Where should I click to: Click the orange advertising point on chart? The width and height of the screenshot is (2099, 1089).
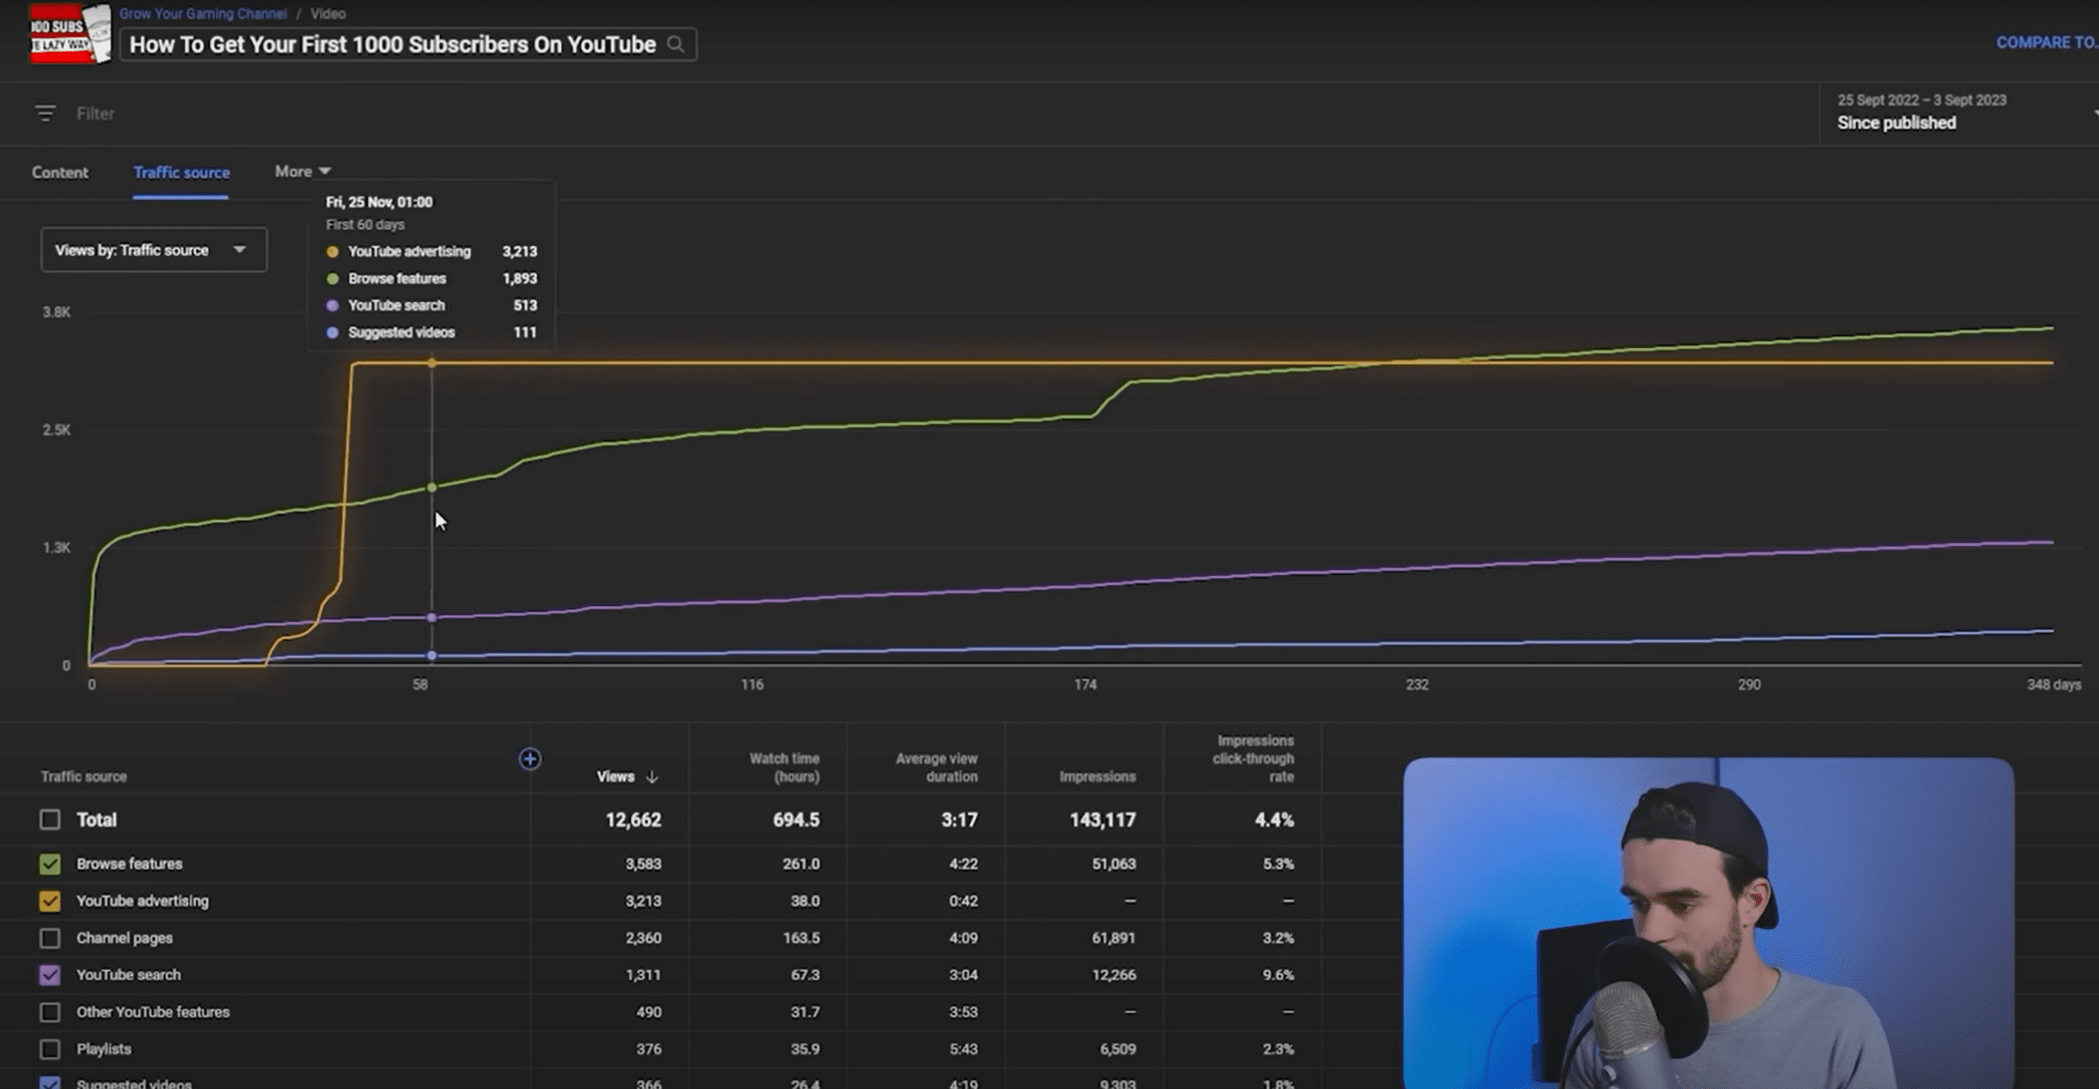coord(432,363)
